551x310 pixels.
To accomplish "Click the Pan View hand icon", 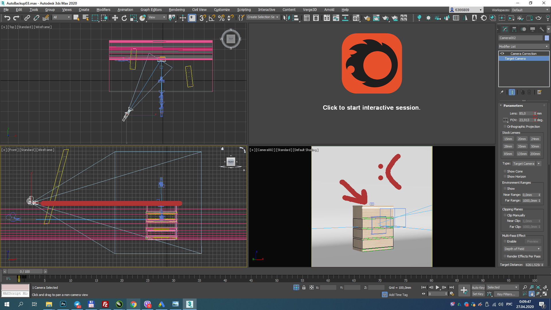I will (531, 294).
